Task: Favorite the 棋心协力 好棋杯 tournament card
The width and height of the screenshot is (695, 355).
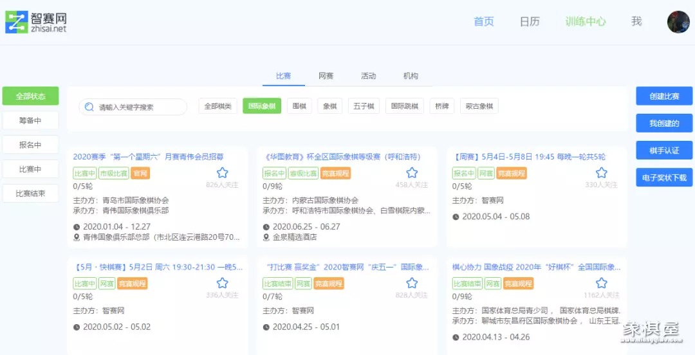Action: 601,283
